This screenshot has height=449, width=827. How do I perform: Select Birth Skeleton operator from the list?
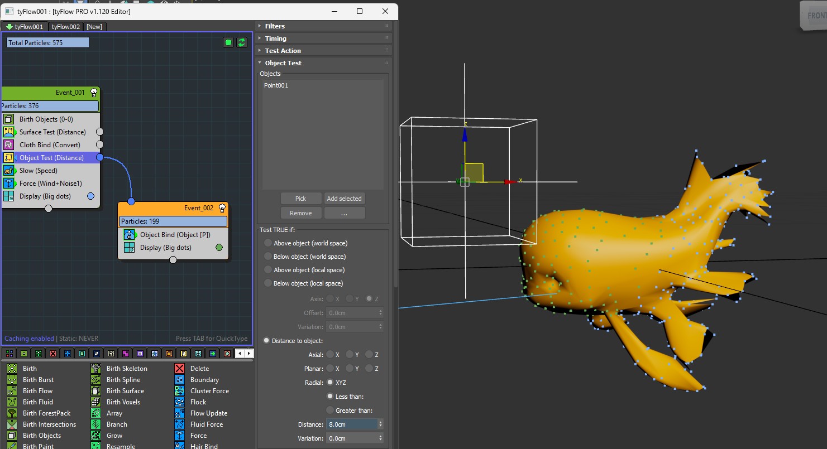pos(127,369)
